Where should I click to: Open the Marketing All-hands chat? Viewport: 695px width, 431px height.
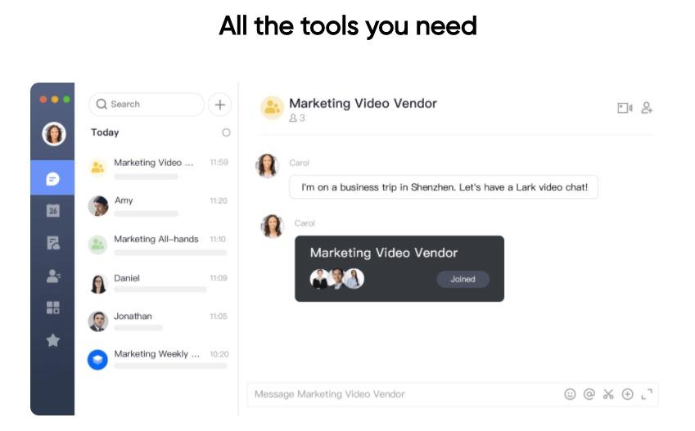[x=160, y=245]
